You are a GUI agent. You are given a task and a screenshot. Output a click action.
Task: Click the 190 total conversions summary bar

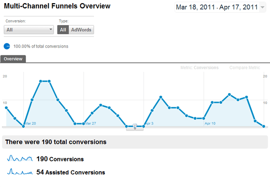[x=135, y=142]
